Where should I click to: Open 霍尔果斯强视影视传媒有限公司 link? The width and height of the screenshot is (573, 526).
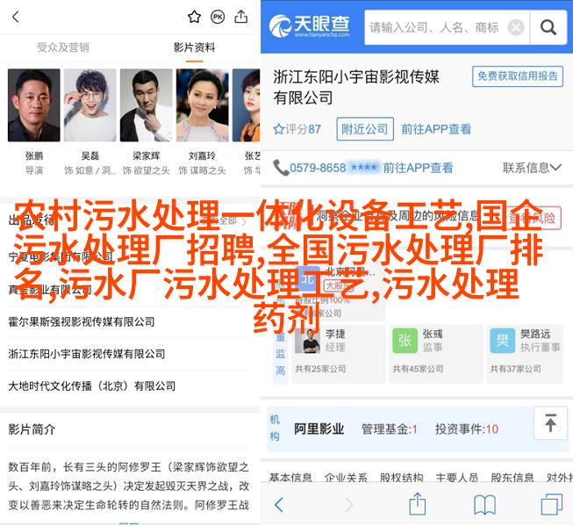click(81, 321)
